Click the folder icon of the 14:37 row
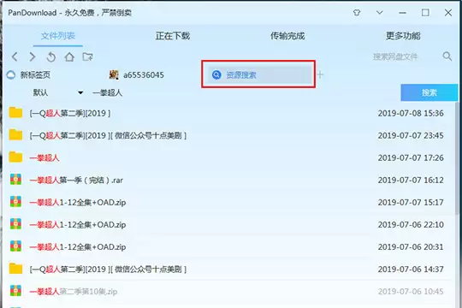The height and width of the screenshot is (308, 462). coord(15,269)
